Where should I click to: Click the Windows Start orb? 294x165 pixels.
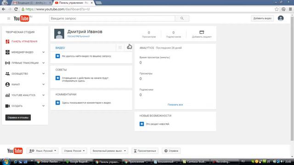6,162
